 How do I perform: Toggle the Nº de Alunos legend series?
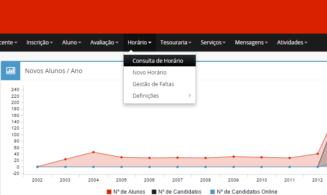[x=126, y=191]
